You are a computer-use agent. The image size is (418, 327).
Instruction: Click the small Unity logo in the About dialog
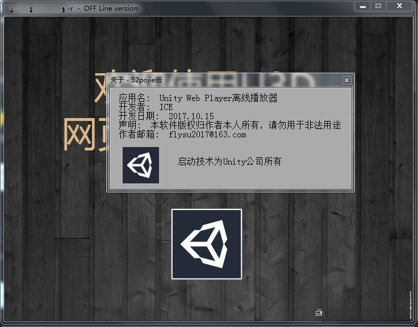tap(141, 165)
